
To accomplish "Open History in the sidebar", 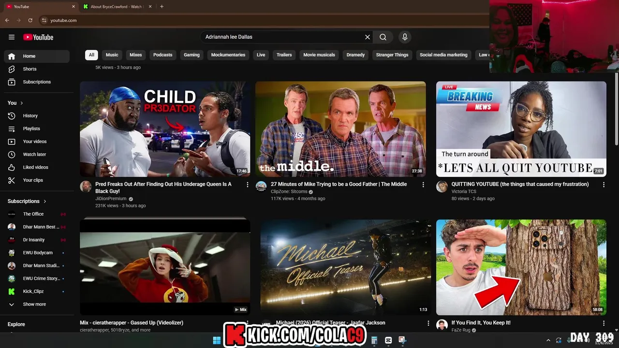I will click(37, 116).
